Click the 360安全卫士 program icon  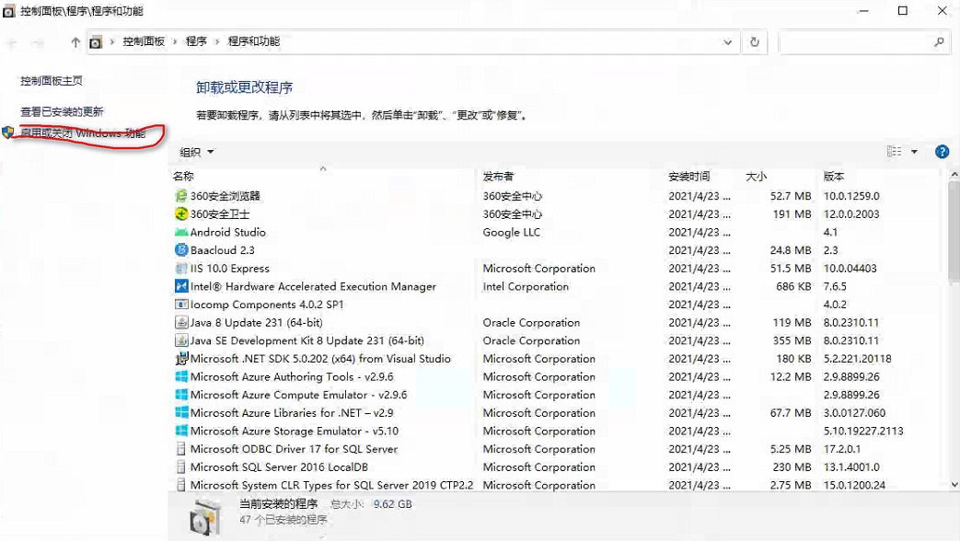[x=181, y=214]
